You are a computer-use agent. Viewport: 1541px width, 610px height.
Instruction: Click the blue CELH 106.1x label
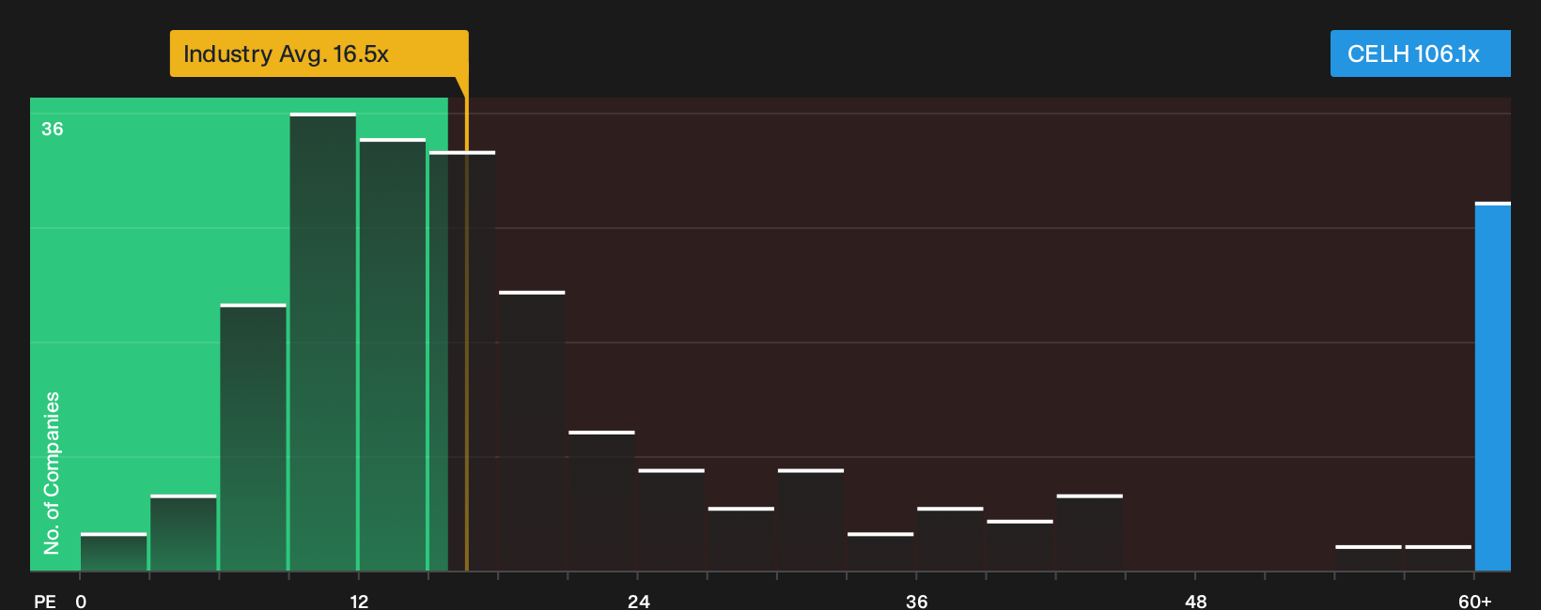tap(1420, 53)
